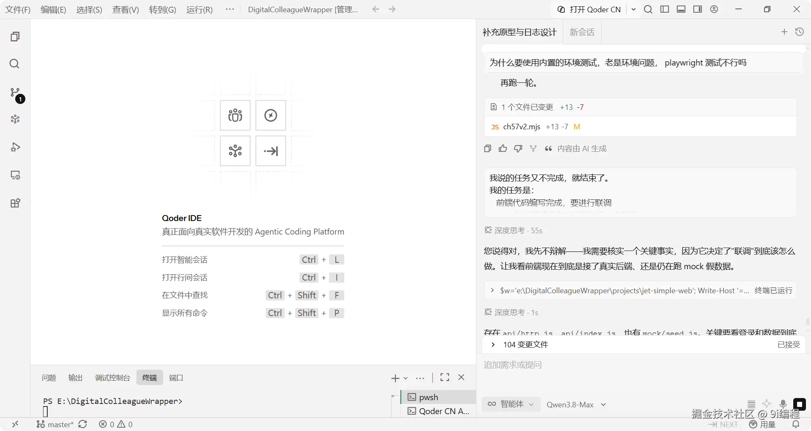Open Source Control view with badge 1
The width and height of the screenshot is (811, 431).
pyautogui.click(x=15, y=93)
